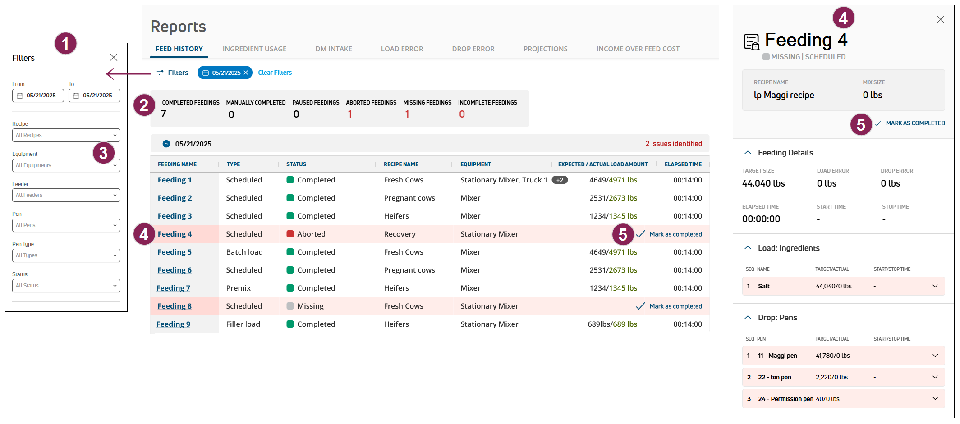Close the Filters panel

(114, 57)
